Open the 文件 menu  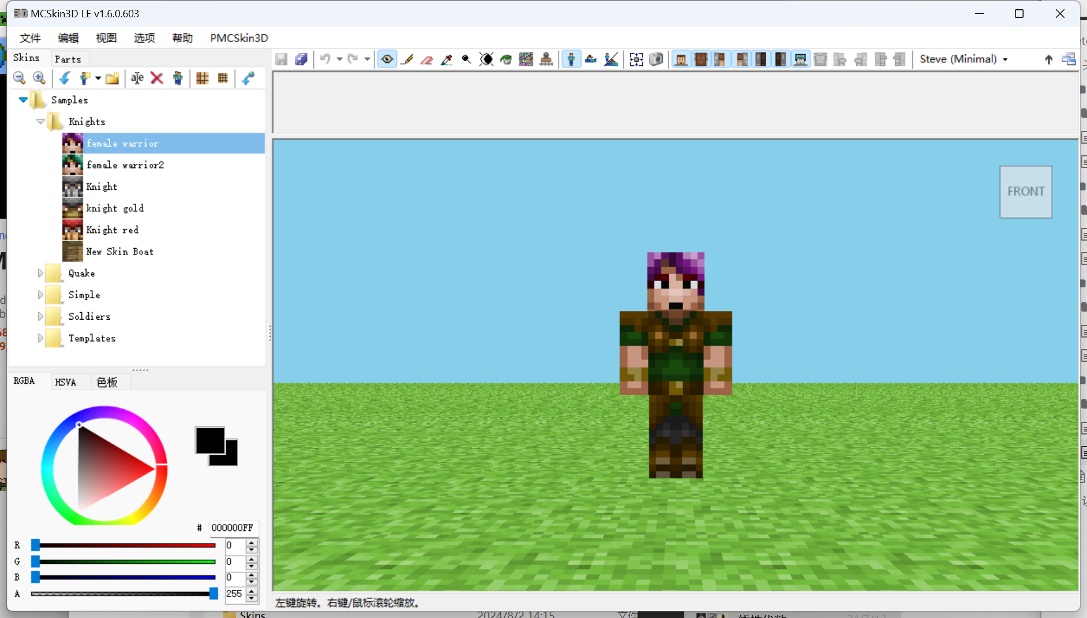tap(30, 38)
